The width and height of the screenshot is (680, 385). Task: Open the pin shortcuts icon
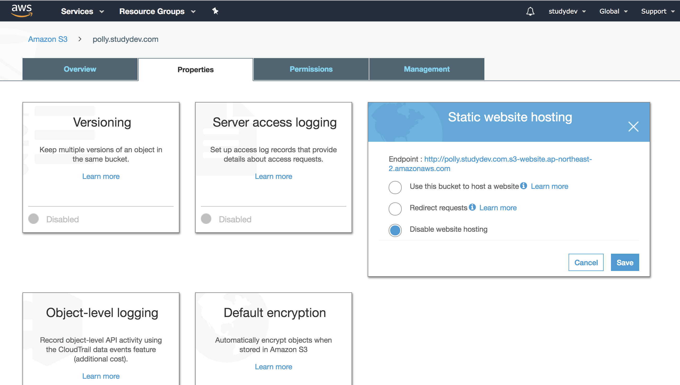(x=215, y=11)
